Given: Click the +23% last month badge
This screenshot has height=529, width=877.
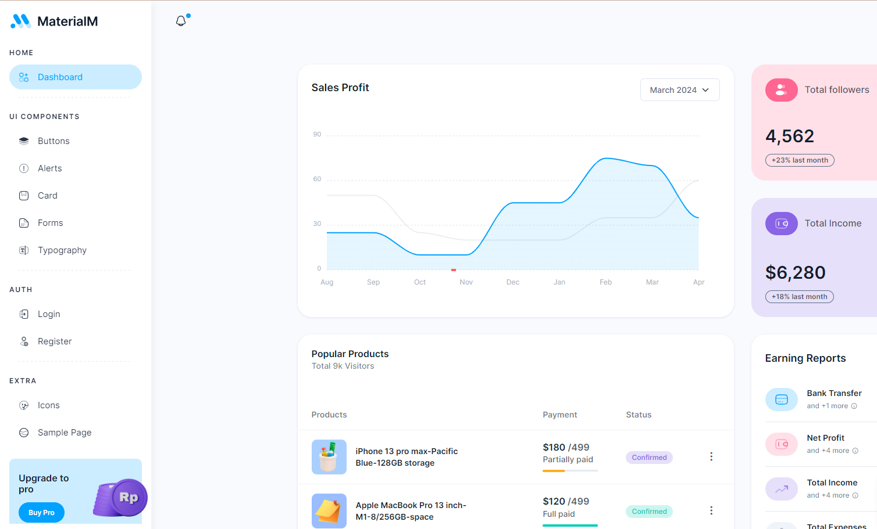Looking at the screenshot, I should pyautogui.click(x=799, y=160).
